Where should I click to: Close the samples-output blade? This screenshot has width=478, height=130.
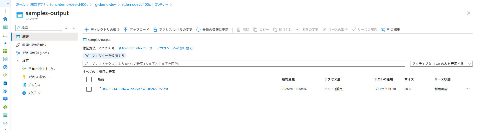point(469,13)
